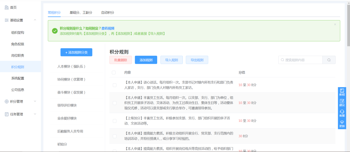This screenshot has height=152, width=350.
Task: Open the 更新 updates icon
Action: pyautogui.click(x=342, y=122)
